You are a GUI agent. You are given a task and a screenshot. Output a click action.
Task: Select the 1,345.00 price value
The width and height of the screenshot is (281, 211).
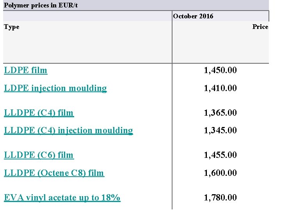pyautogui.click(x=220, y=131)
